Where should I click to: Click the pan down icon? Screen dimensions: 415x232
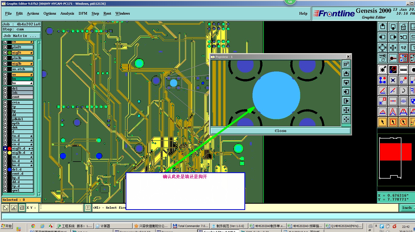(393, 27)
